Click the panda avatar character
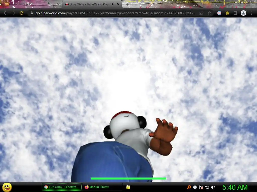257x192 pixels. pyautogui.click(x=124, y=147)
